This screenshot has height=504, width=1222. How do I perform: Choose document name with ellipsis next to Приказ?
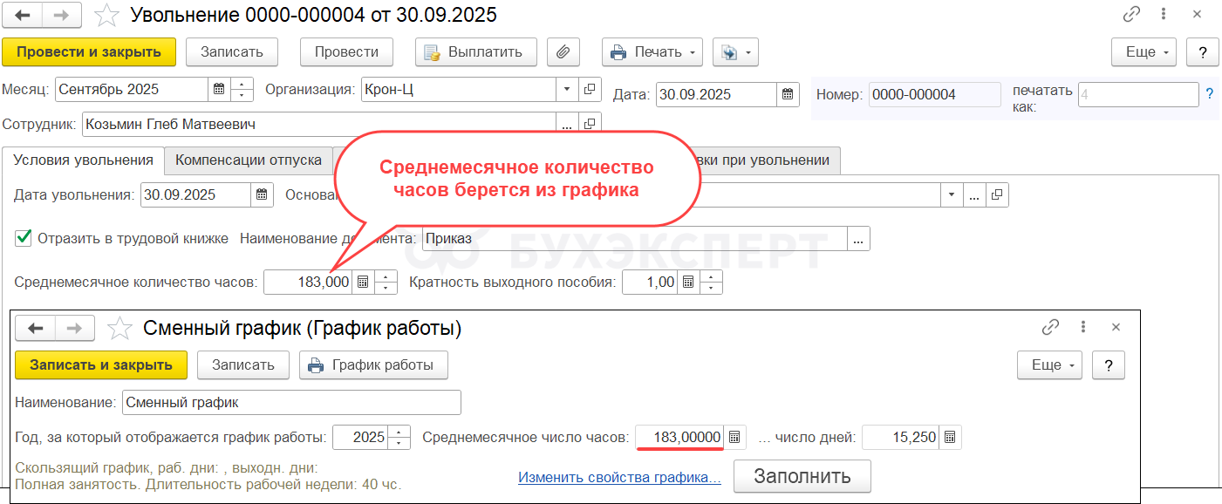(859, 239)
